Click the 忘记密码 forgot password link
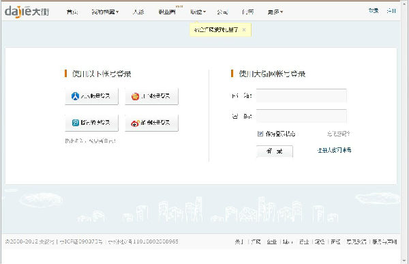This screenshot has width=409, height=264. (338, 134)
